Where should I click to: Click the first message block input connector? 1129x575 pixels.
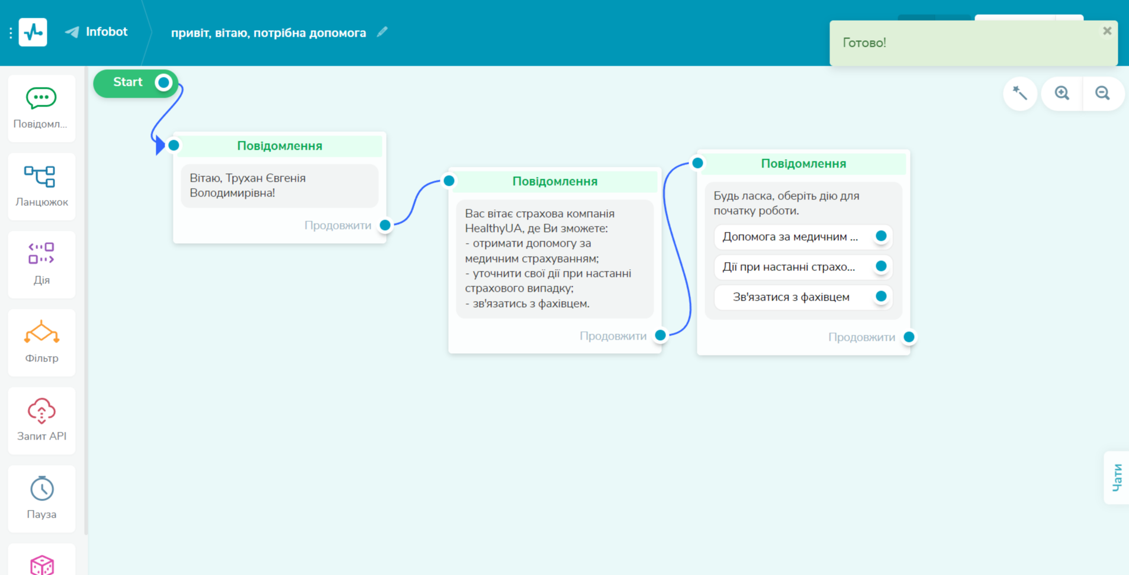click(173, 145)
